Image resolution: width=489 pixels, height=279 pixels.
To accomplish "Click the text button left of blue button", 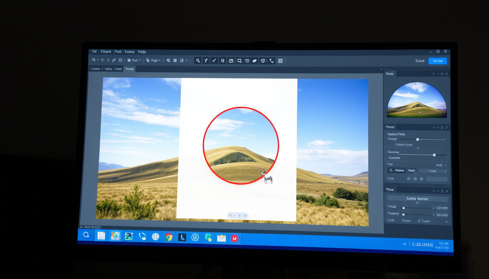I will pos(420,61).
